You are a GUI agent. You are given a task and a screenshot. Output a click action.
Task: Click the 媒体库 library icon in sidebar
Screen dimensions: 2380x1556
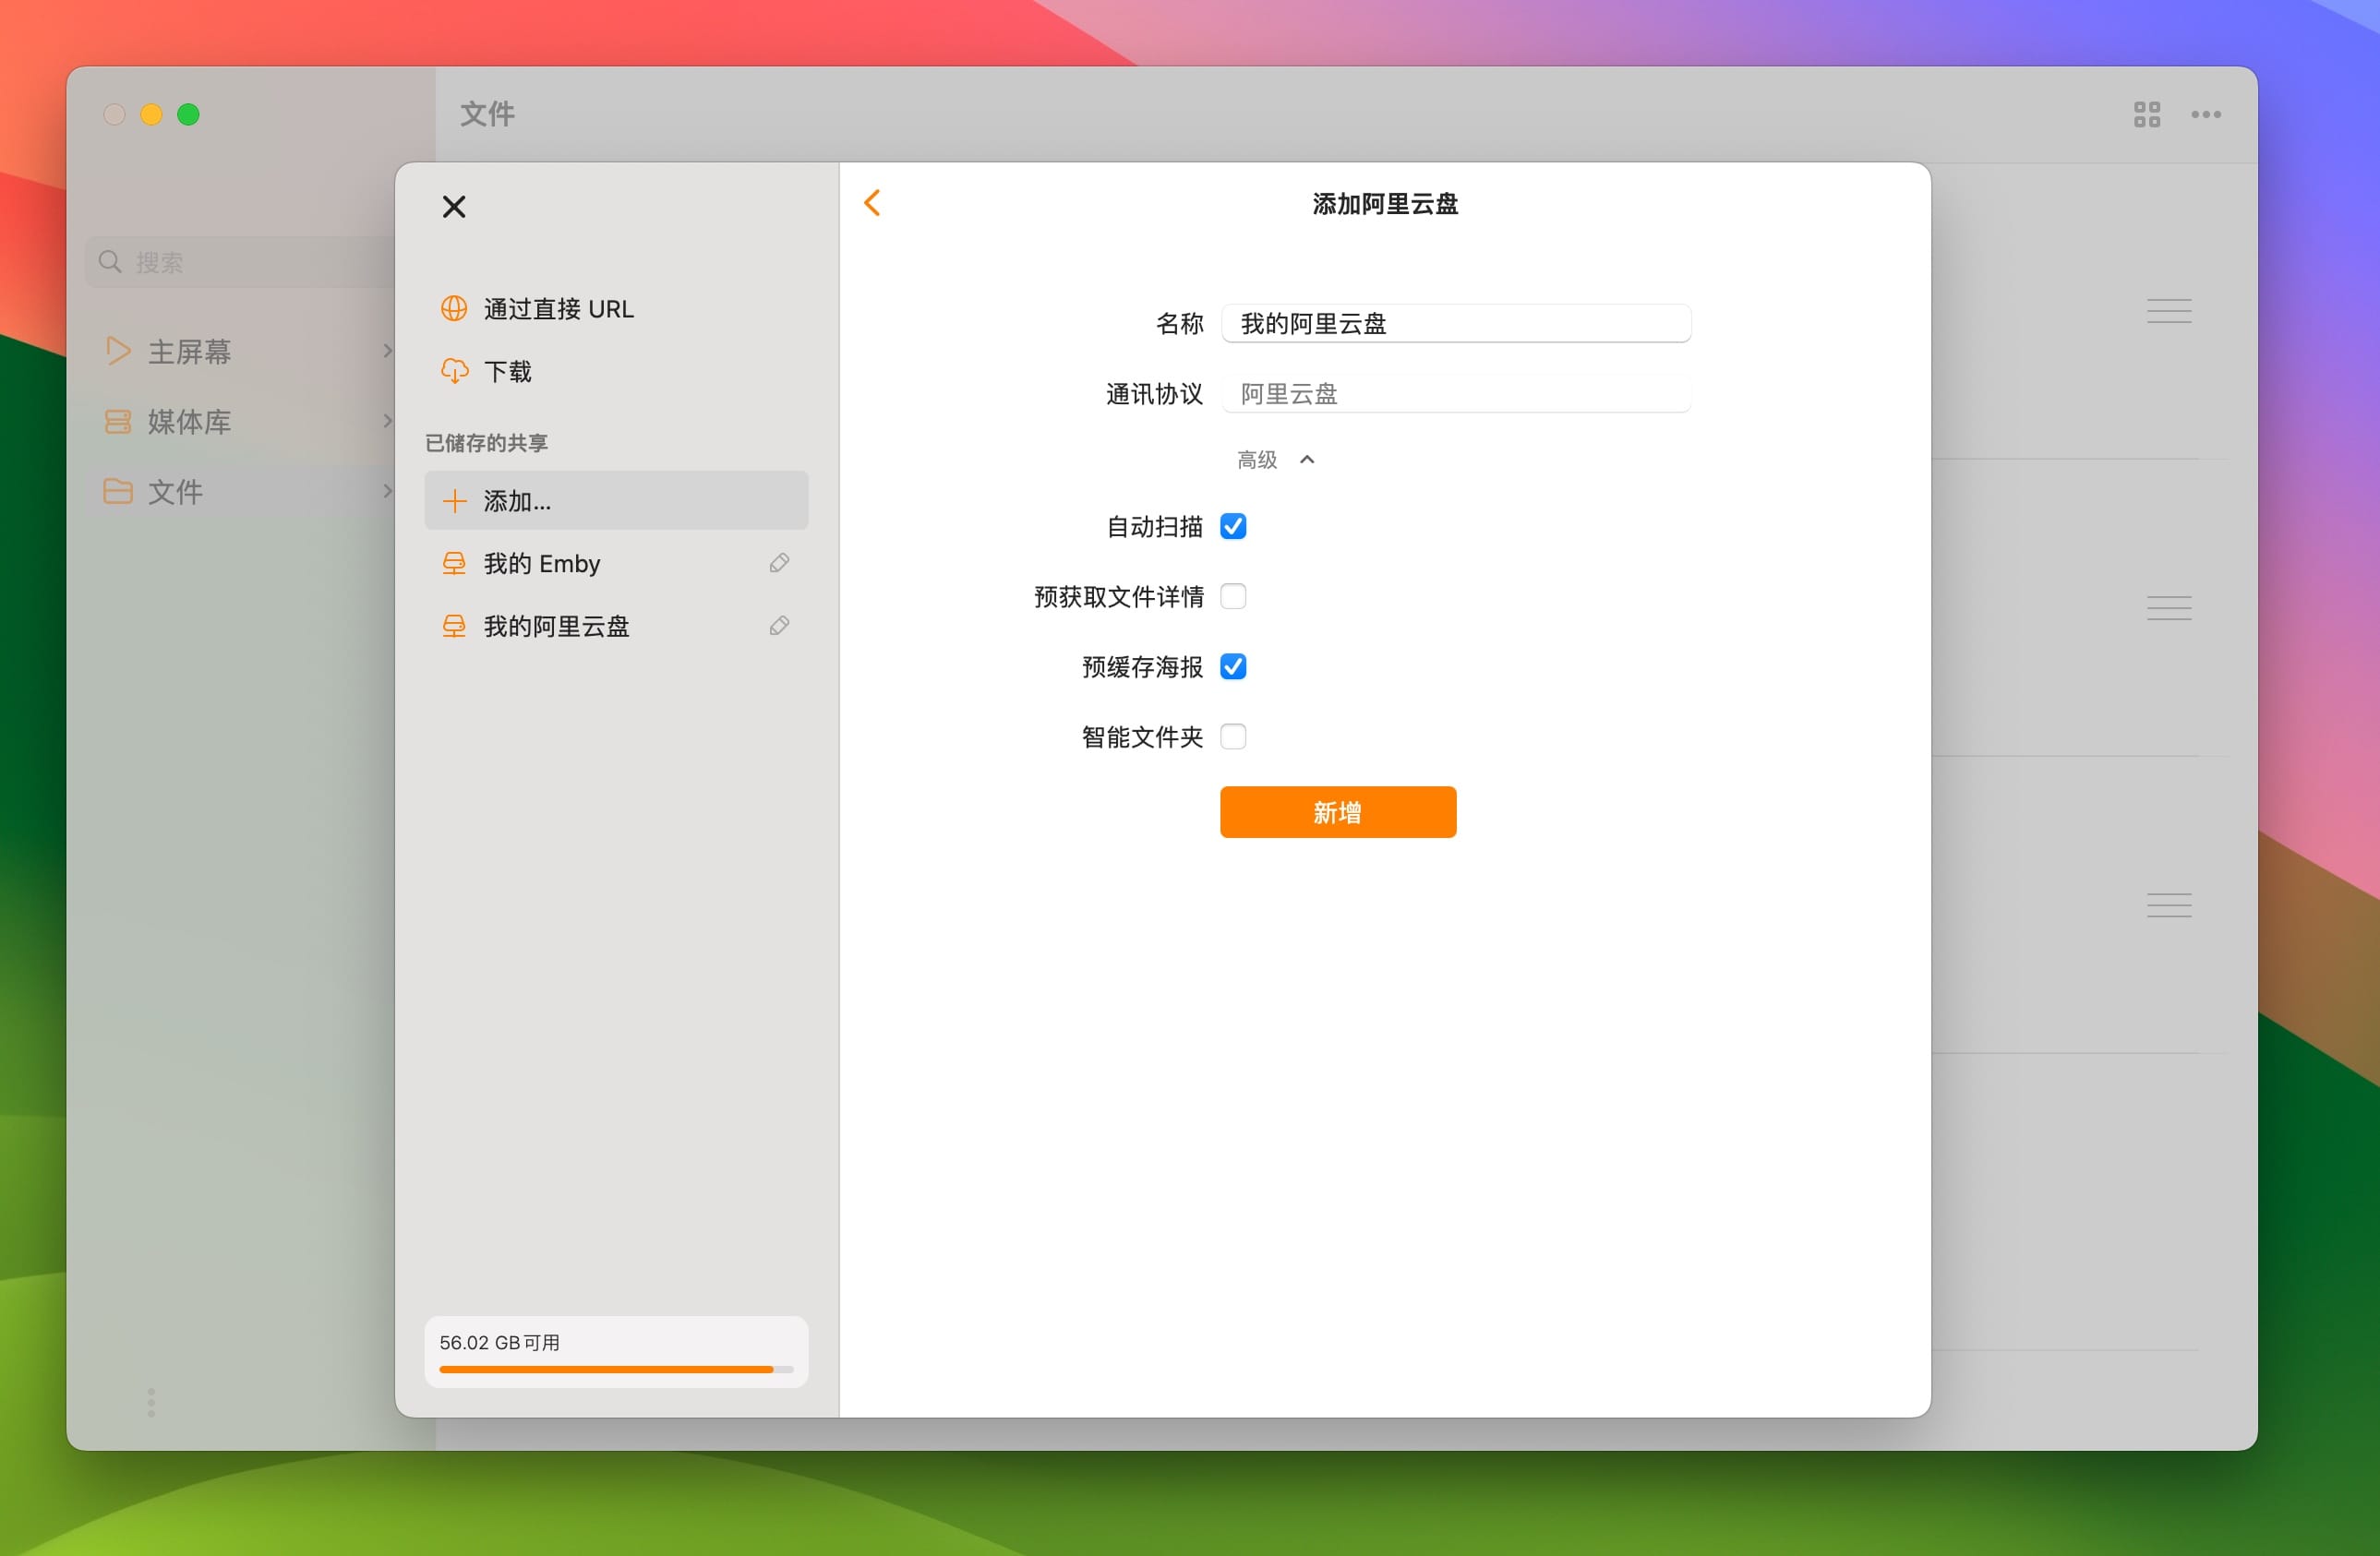[x=118, y=422]
